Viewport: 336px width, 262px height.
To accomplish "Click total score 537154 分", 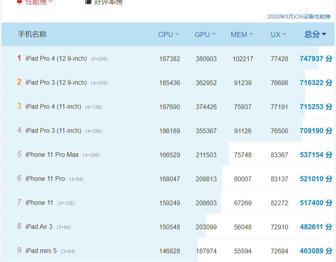I will (x=316, y=154).
